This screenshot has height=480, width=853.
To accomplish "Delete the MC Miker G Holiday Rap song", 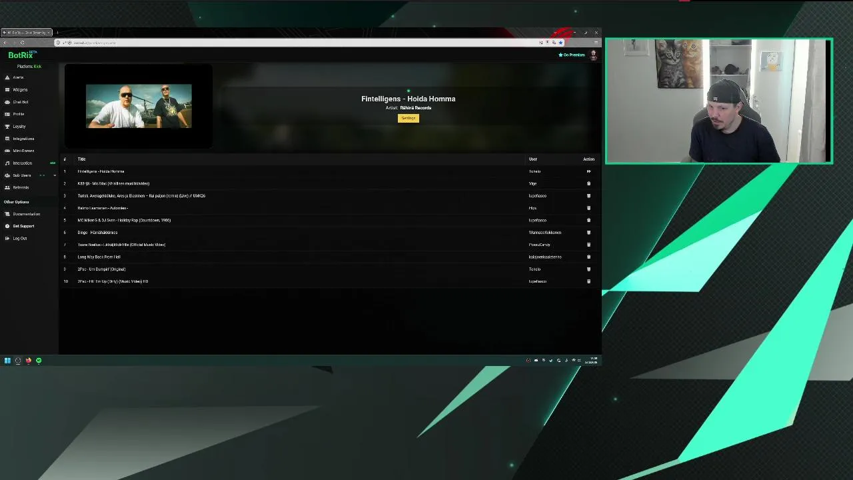I will 588,220.
